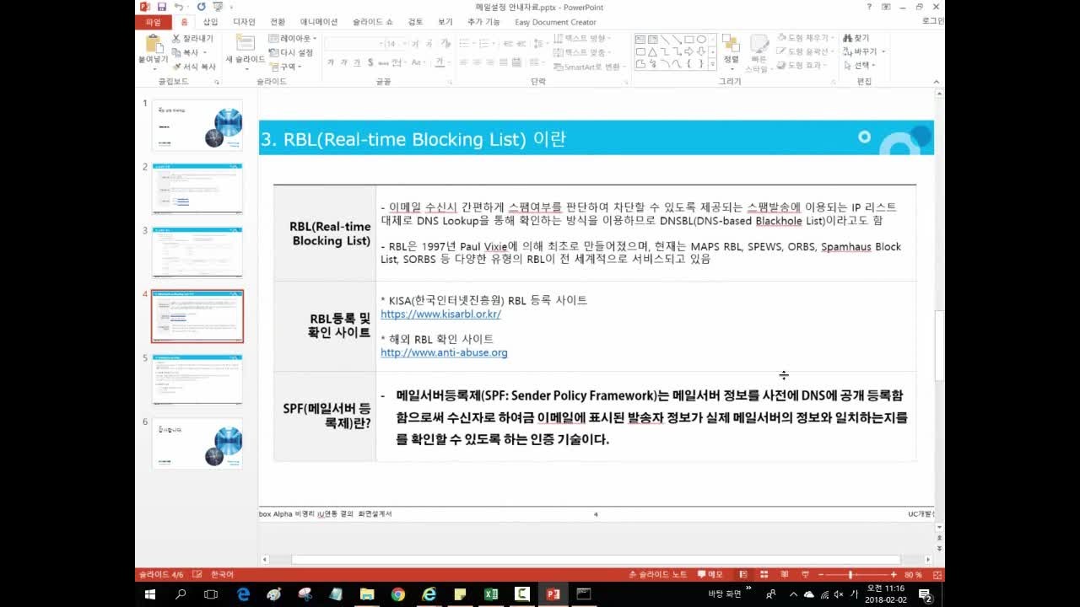Click the 한국어 language indicator in the status bar
The height and width of the screenshot is (607, 1080).
(222, 574)
